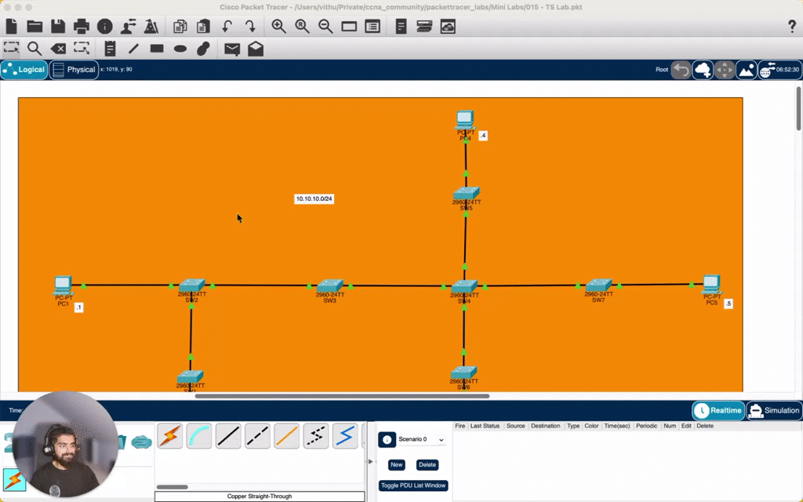This screenshot has height=502, width=803.
Task: Click the 10.10.10.0/24 network label
Action: click(314, 198)
